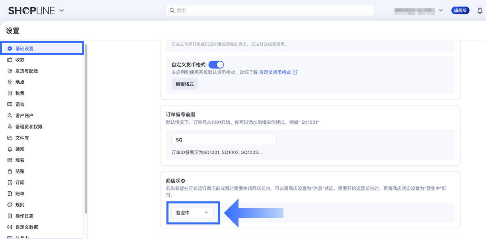Click the external link icon beside 自定义货币格式
The height and width of the screenshot is (239, 486).
[295, 72]
